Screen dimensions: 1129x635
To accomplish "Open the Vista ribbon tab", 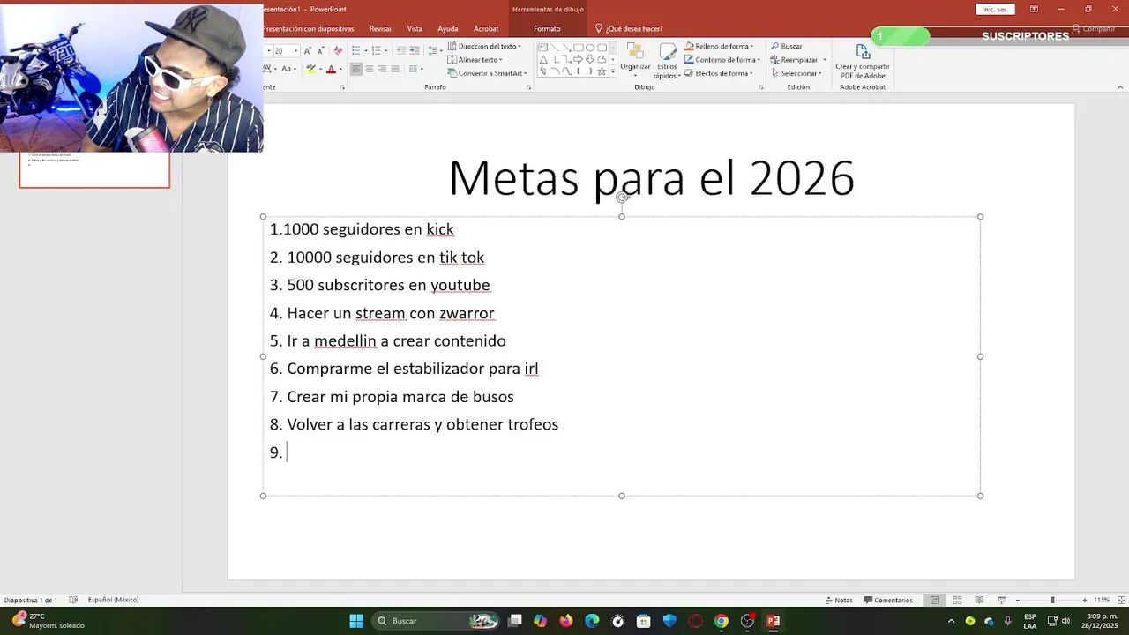I will pos(415,28).
